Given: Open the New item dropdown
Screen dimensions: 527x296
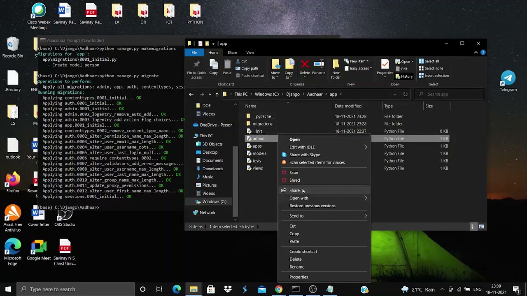Looking at the screenshot, I should tap(356, 61).
